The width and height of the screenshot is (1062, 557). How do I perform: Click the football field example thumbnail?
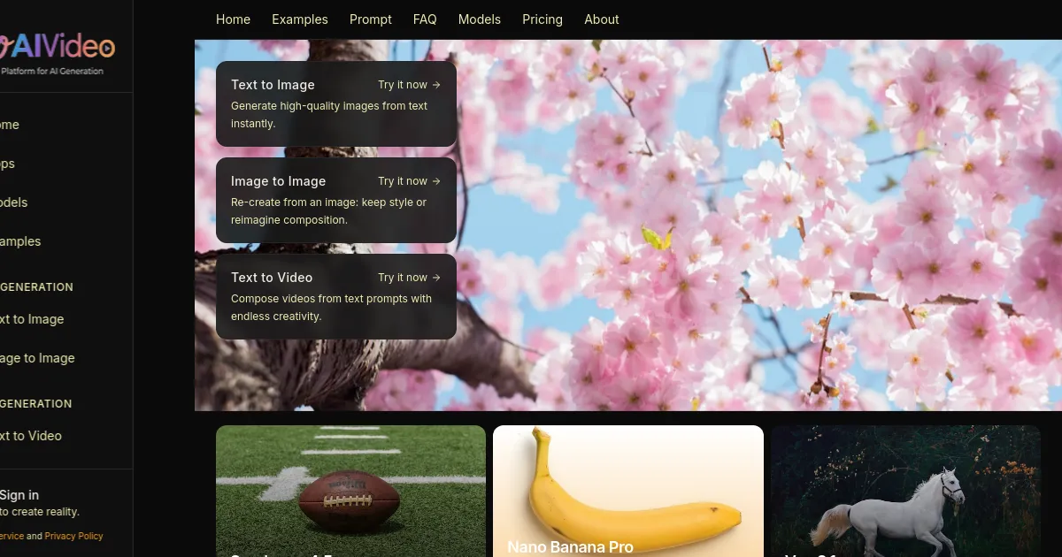350,491
